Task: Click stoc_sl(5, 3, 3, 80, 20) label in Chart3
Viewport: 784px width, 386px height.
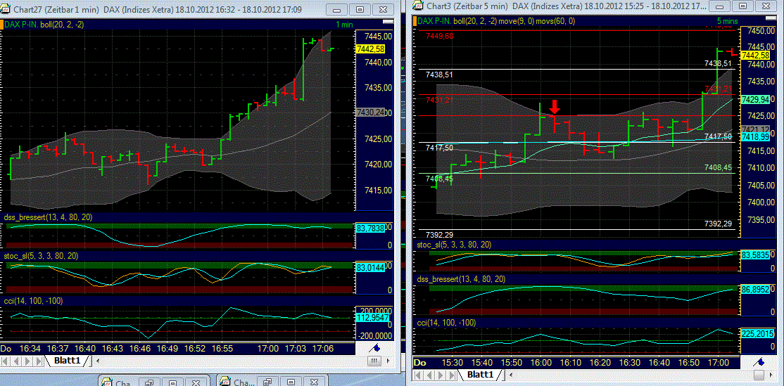Action: pyautogui.click(x=454, y=245)
